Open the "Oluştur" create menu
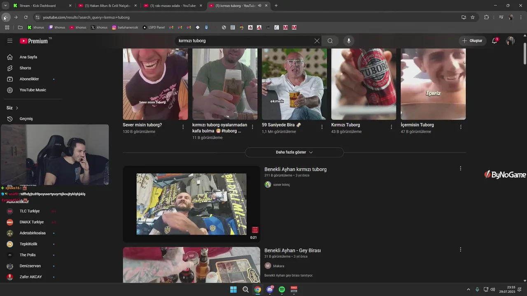 (x=472, y=41)
